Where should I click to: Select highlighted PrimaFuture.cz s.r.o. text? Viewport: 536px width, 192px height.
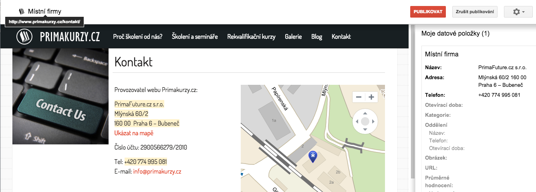139,104
